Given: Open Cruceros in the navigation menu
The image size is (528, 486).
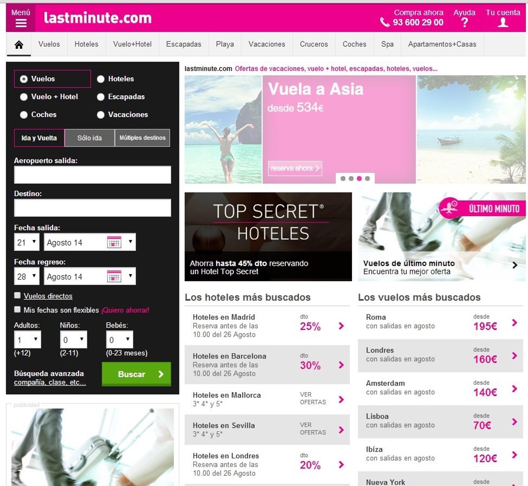Looking at the screenshot, I should (314, 44).
